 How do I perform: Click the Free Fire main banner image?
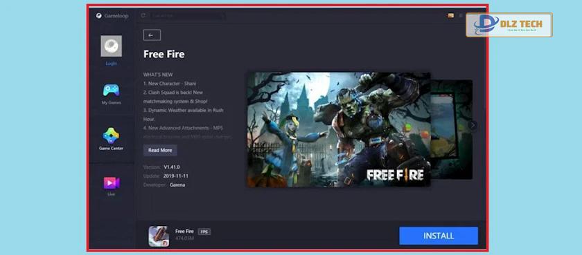[339, 129]
